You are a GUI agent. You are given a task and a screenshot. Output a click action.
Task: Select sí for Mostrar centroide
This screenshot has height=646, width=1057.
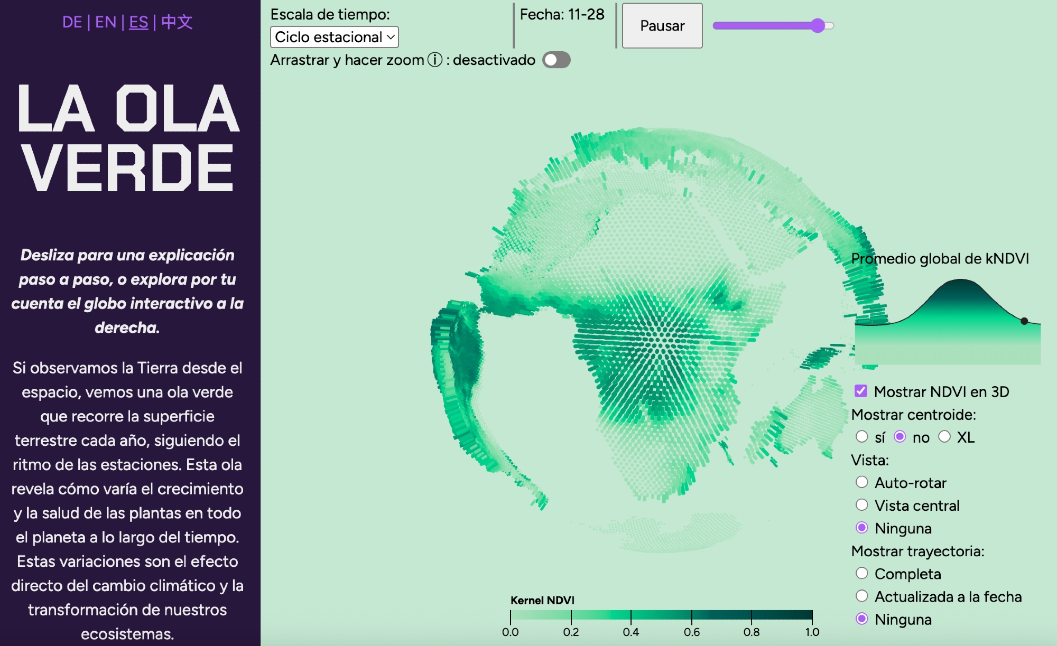[x=862, y=437]
